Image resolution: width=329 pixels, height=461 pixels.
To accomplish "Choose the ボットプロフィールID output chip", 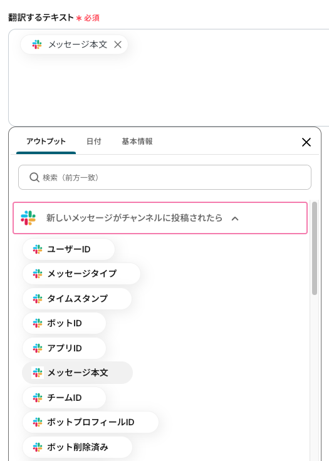I will (90, 422).
